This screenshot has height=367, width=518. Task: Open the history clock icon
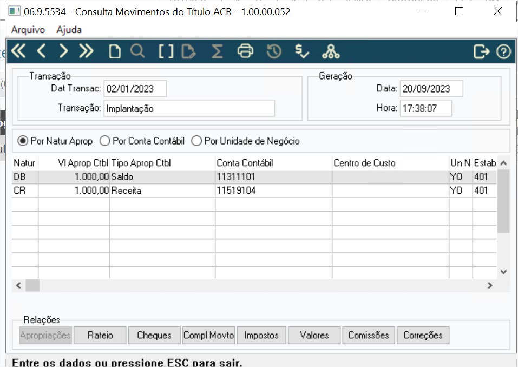pos(274,51)
